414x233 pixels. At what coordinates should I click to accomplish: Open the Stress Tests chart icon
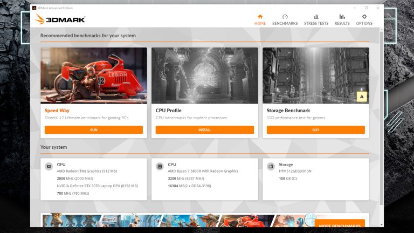tap(316, 17)
